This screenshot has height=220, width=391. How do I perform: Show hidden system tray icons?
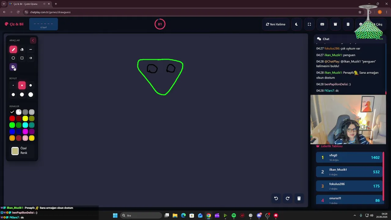pyautogui.click(x=355, y=215)
